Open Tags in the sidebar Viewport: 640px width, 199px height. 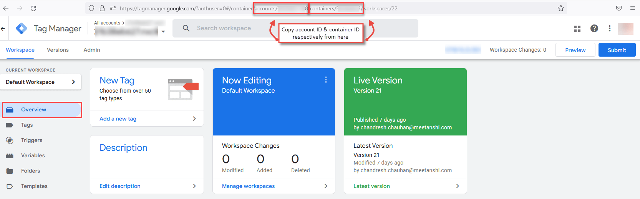(27, 125)
